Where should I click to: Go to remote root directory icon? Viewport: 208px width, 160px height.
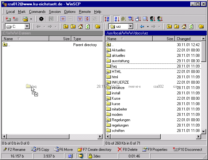tap(176, 27)
